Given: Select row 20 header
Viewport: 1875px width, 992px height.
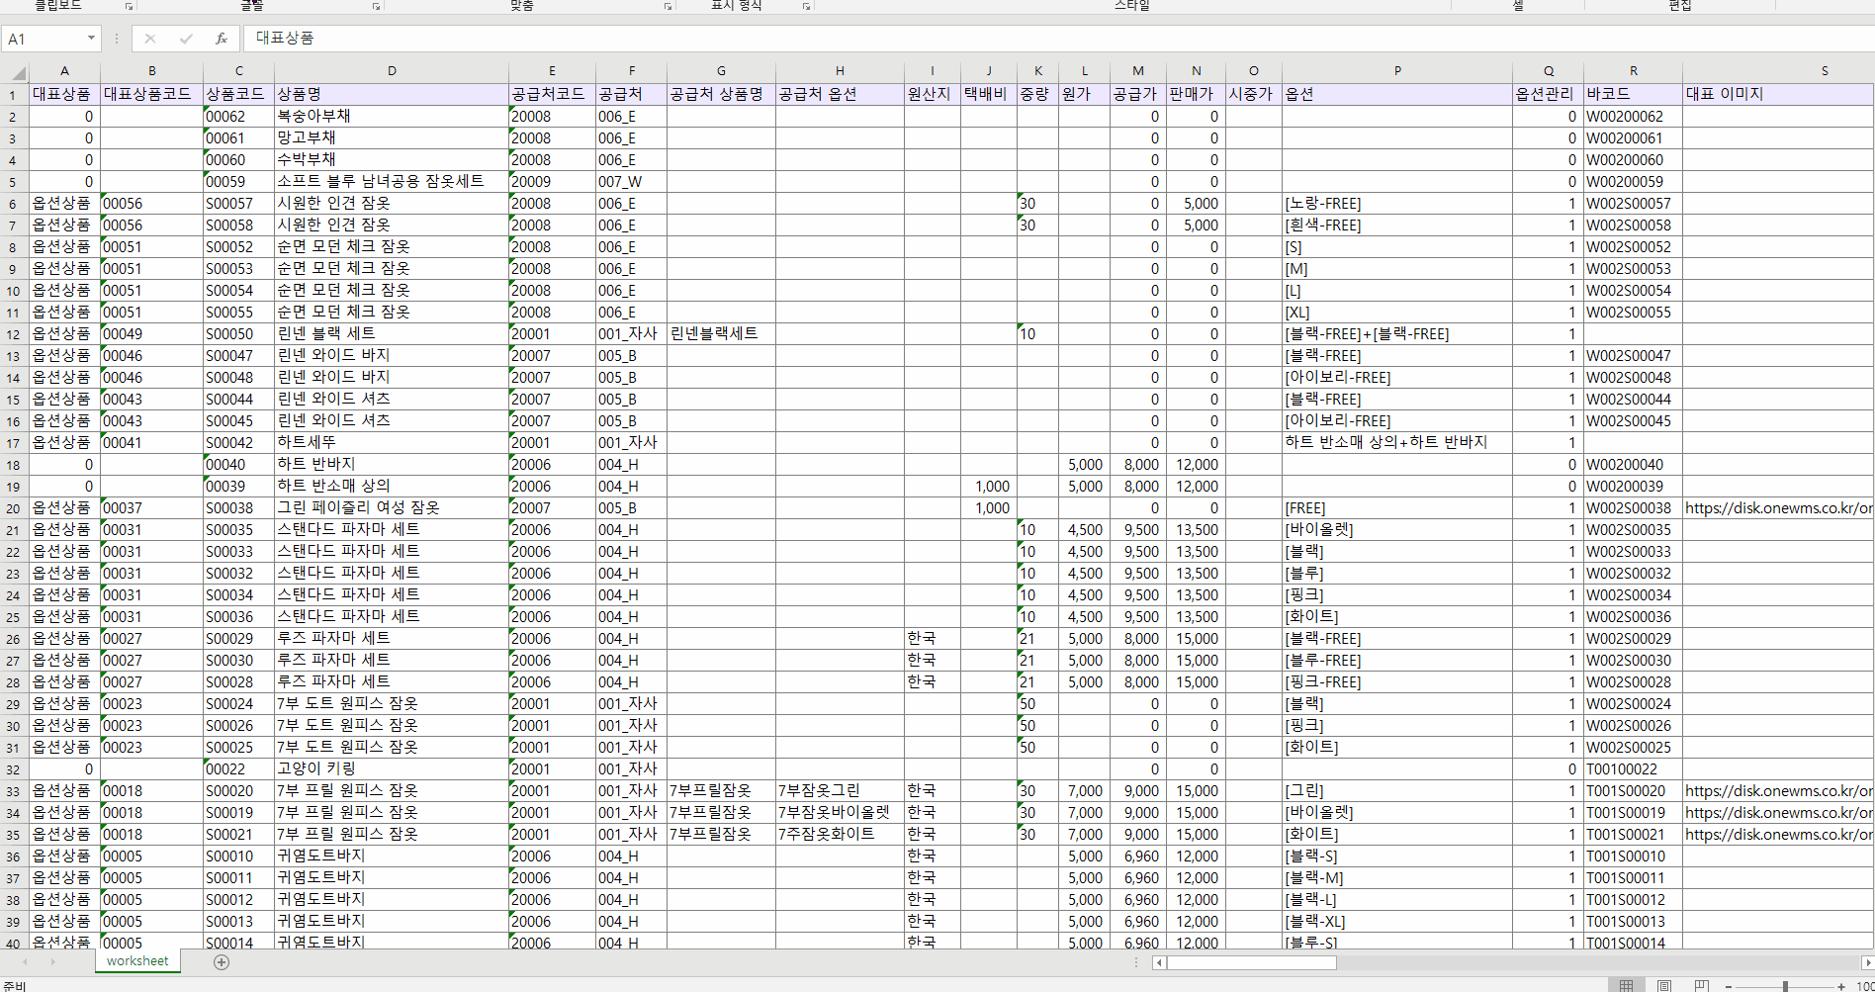Looking at the screenshot, I should [14, 508].
